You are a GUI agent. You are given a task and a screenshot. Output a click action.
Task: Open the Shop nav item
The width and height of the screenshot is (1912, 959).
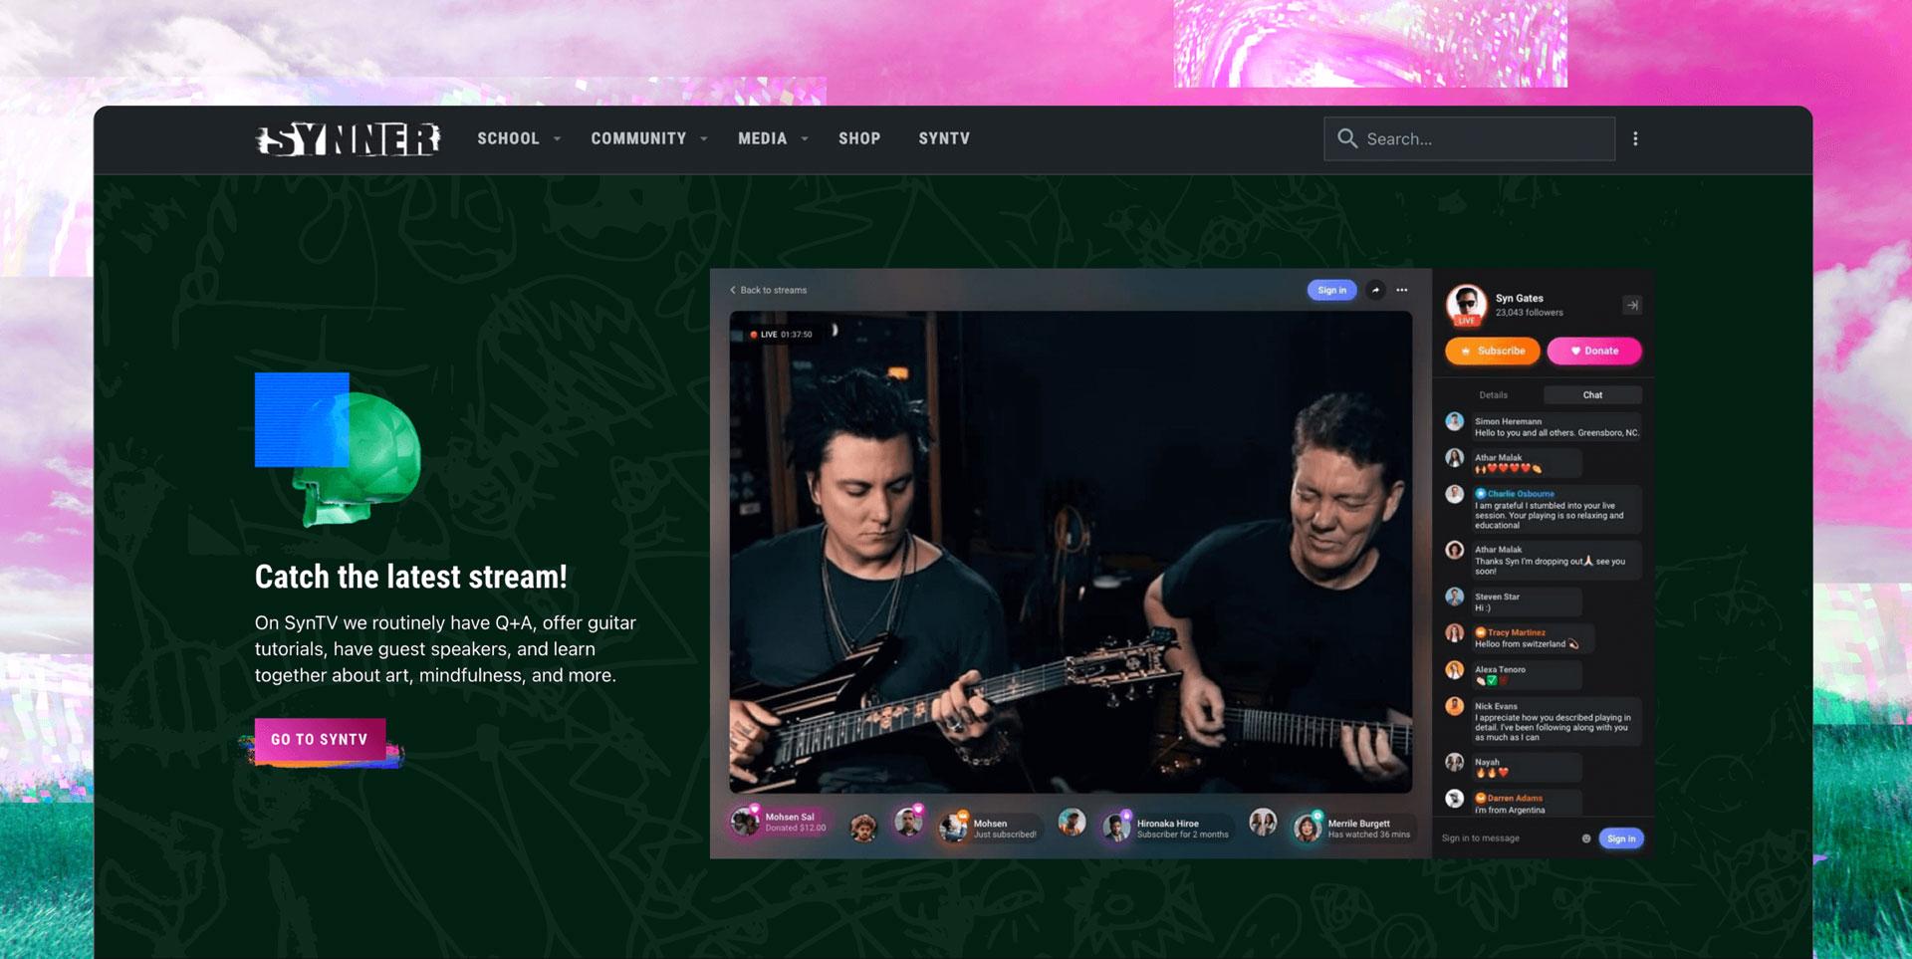[x=858, y=139]
